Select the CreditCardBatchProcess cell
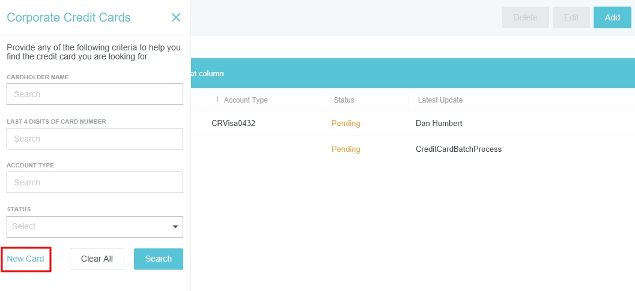Image resolution: width=635 pixels, height=291 pixels. pos(458,149)
